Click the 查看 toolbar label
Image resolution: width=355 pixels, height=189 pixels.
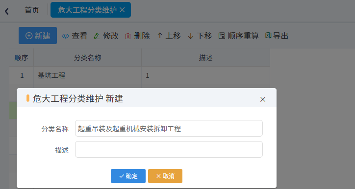(79, 36)
